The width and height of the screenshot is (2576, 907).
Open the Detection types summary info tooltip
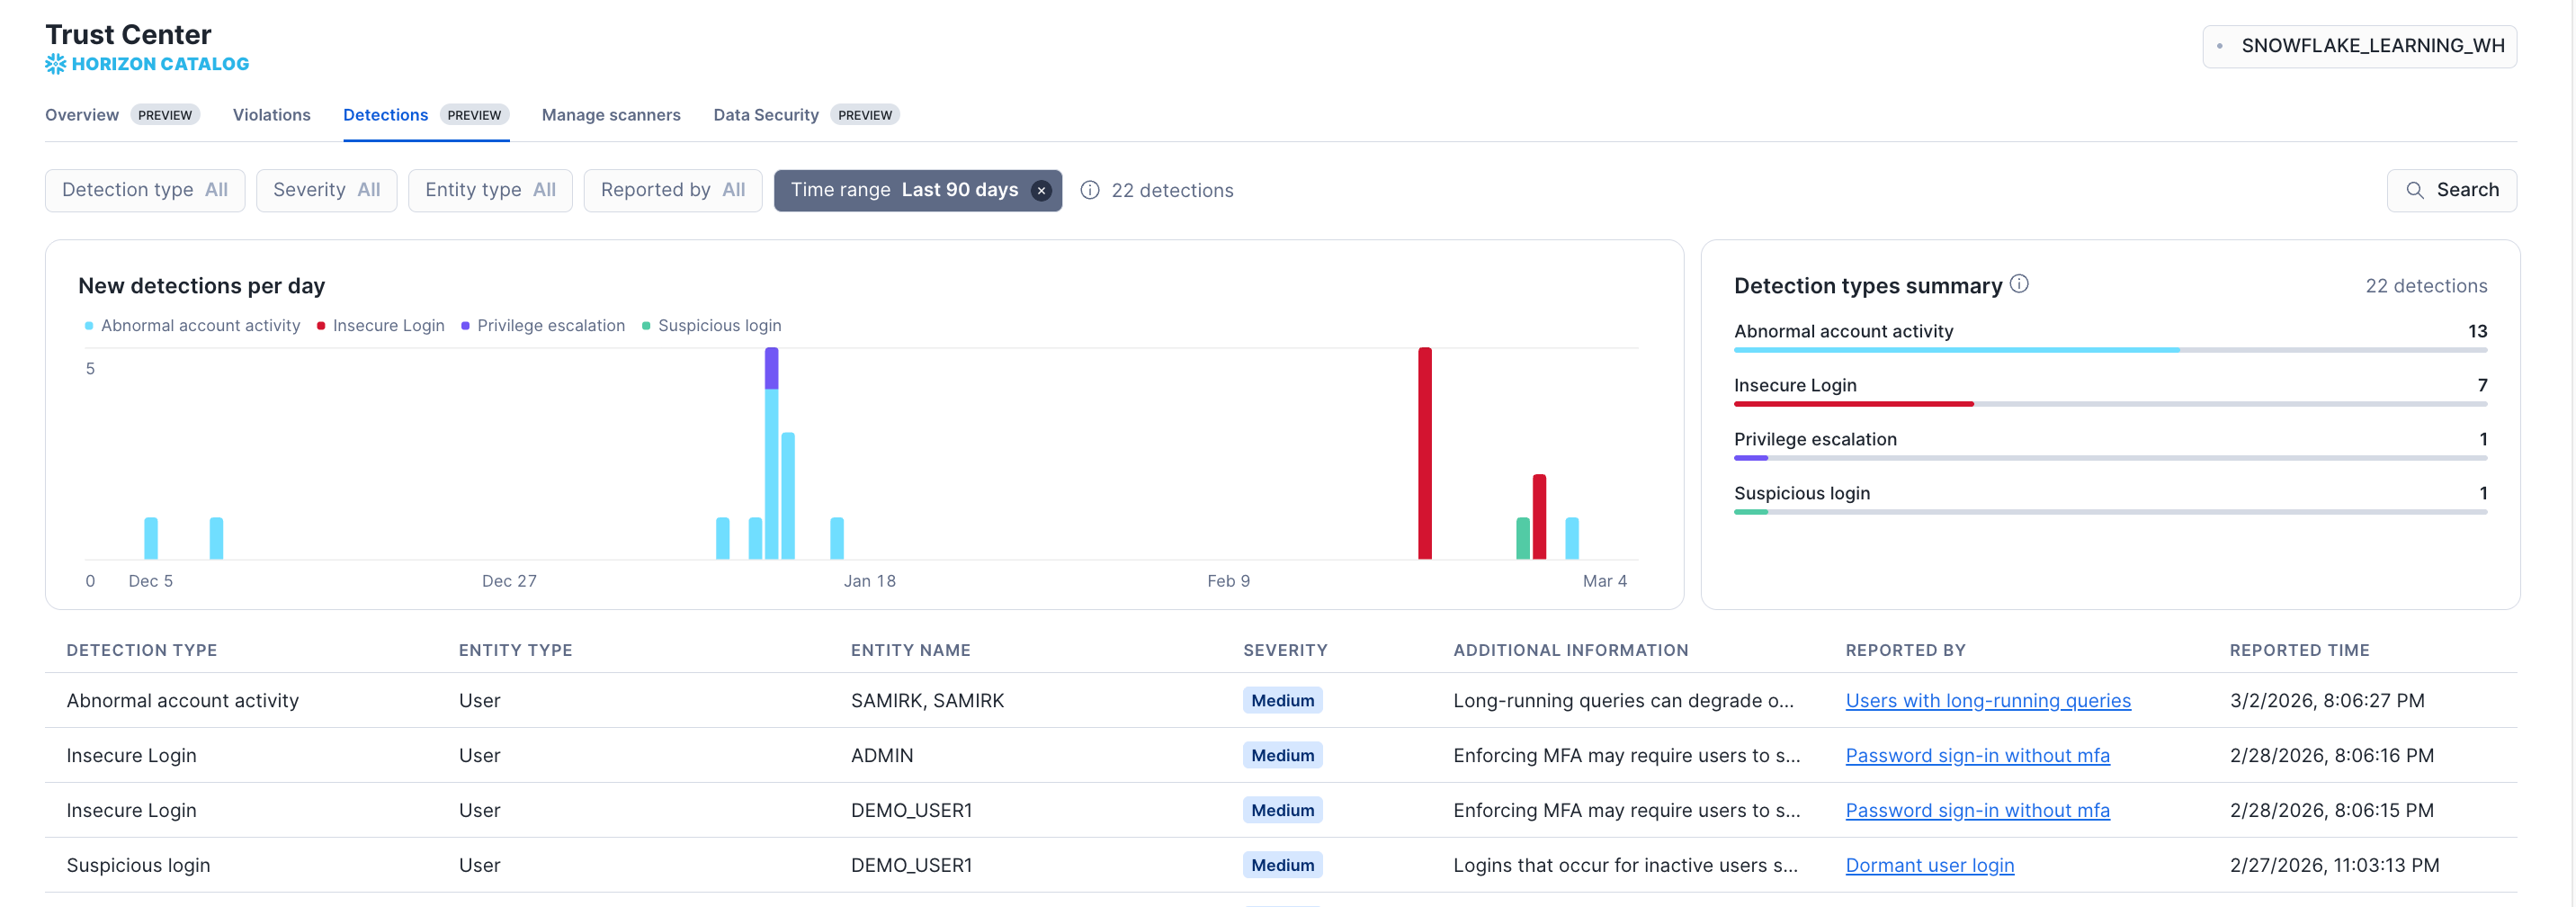click(2020, 284)
